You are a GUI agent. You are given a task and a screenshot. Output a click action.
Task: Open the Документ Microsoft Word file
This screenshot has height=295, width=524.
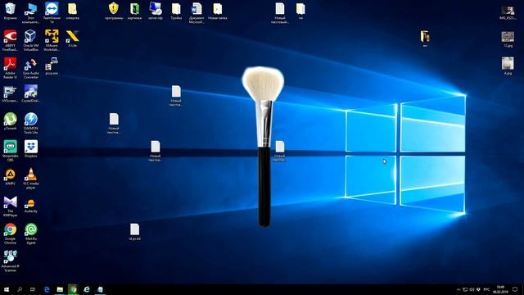(196, 13)
